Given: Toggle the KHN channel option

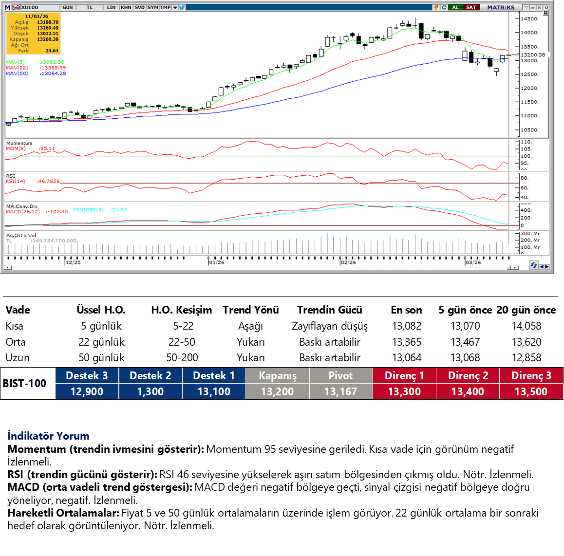Looking at the screenshot, I should [126, 7].
